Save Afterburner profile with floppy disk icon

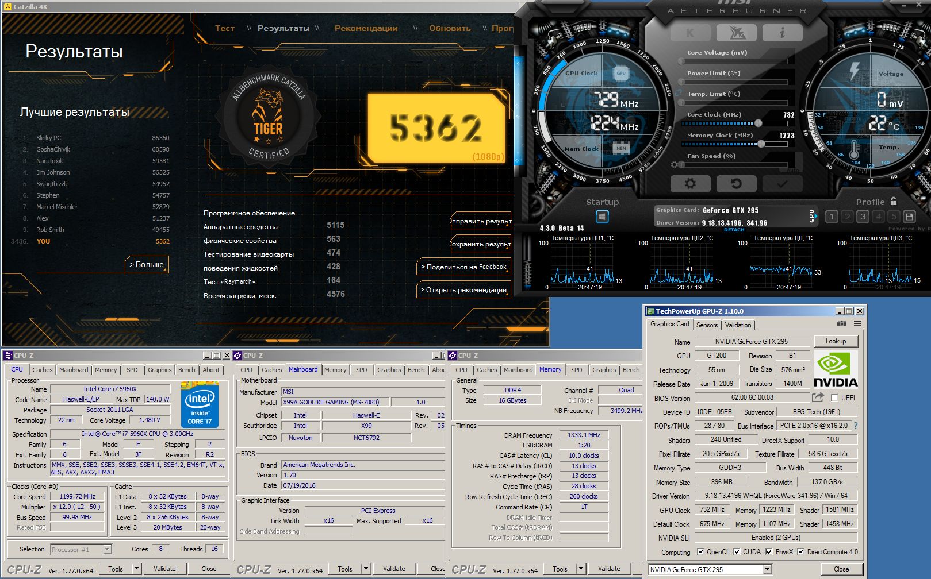(x=909, y=217)
